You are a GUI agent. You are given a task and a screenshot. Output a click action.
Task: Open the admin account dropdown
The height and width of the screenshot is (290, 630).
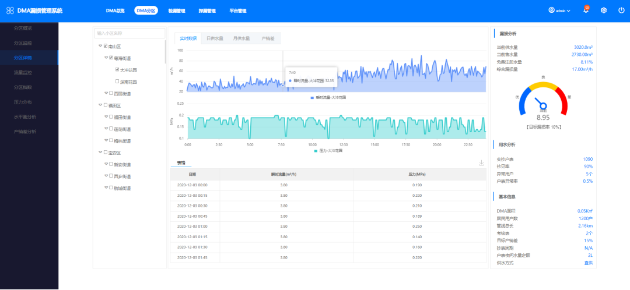559,11
